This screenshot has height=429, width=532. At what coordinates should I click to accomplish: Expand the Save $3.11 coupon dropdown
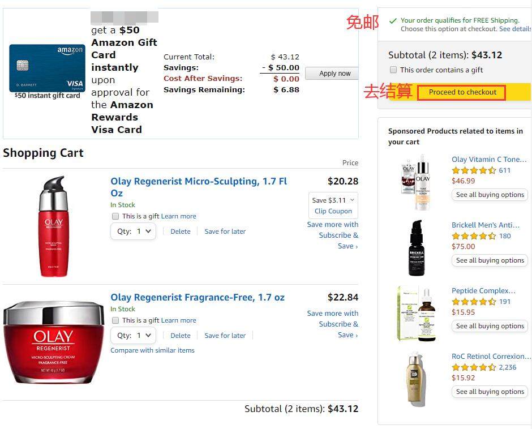point(333,200)
